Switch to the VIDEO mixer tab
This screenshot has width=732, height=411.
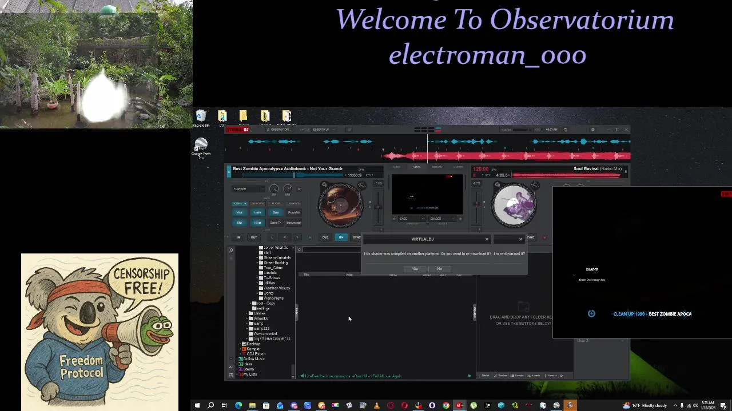click(417, 167)
